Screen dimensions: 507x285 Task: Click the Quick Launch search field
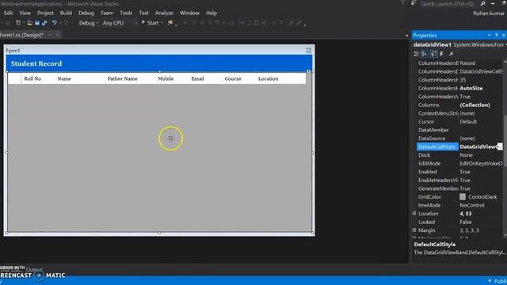[447, 4]
